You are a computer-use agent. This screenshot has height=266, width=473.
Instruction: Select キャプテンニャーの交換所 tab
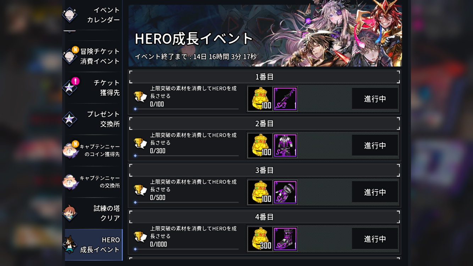(92, 182)
